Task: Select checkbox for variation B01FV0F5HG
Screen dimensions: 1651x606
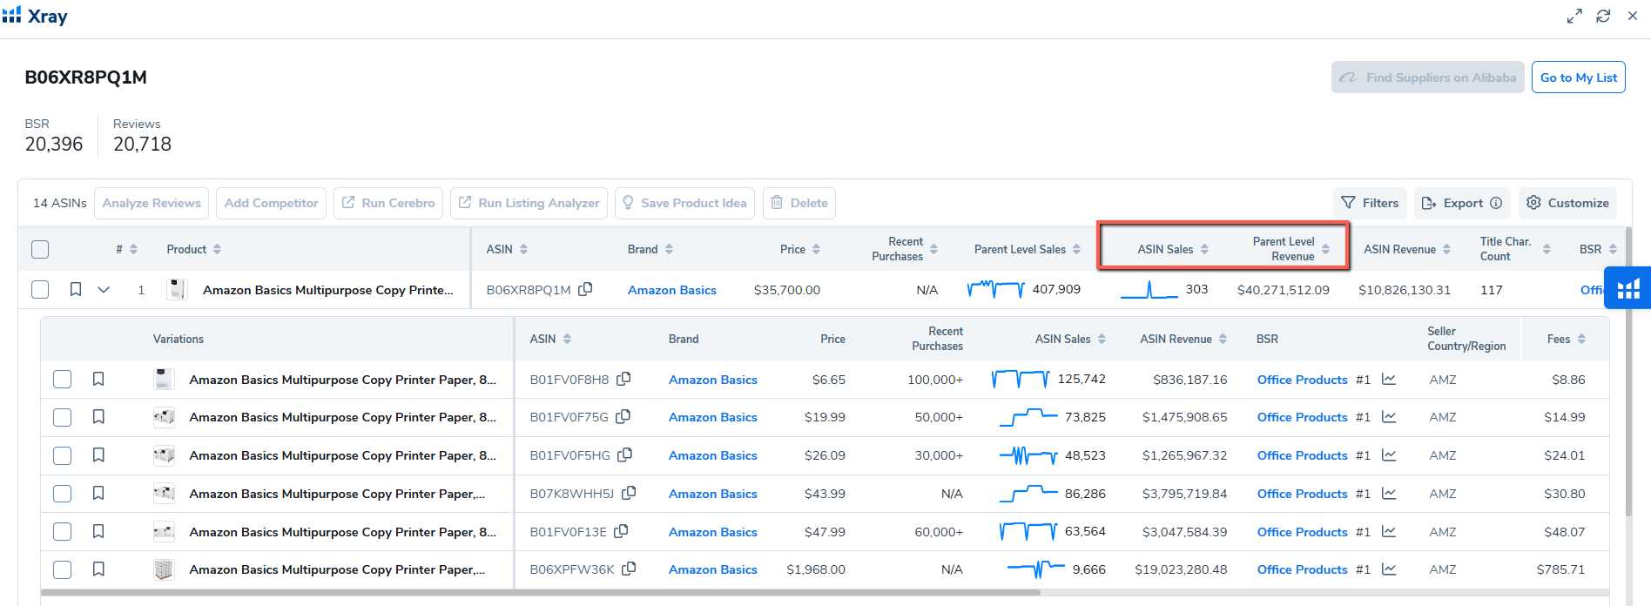Action: click(62, 455)
